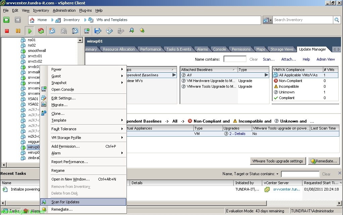
Task: Open the Plug-ins menu
Action: pos(85,10)
